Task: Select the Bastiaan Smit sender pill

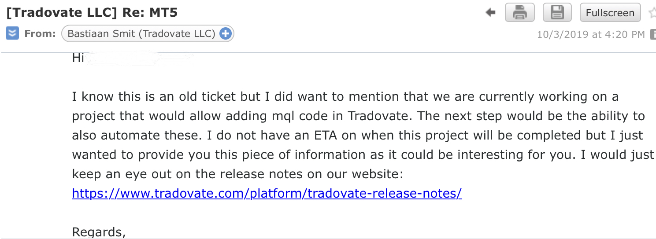Action: tap(148, 33)
